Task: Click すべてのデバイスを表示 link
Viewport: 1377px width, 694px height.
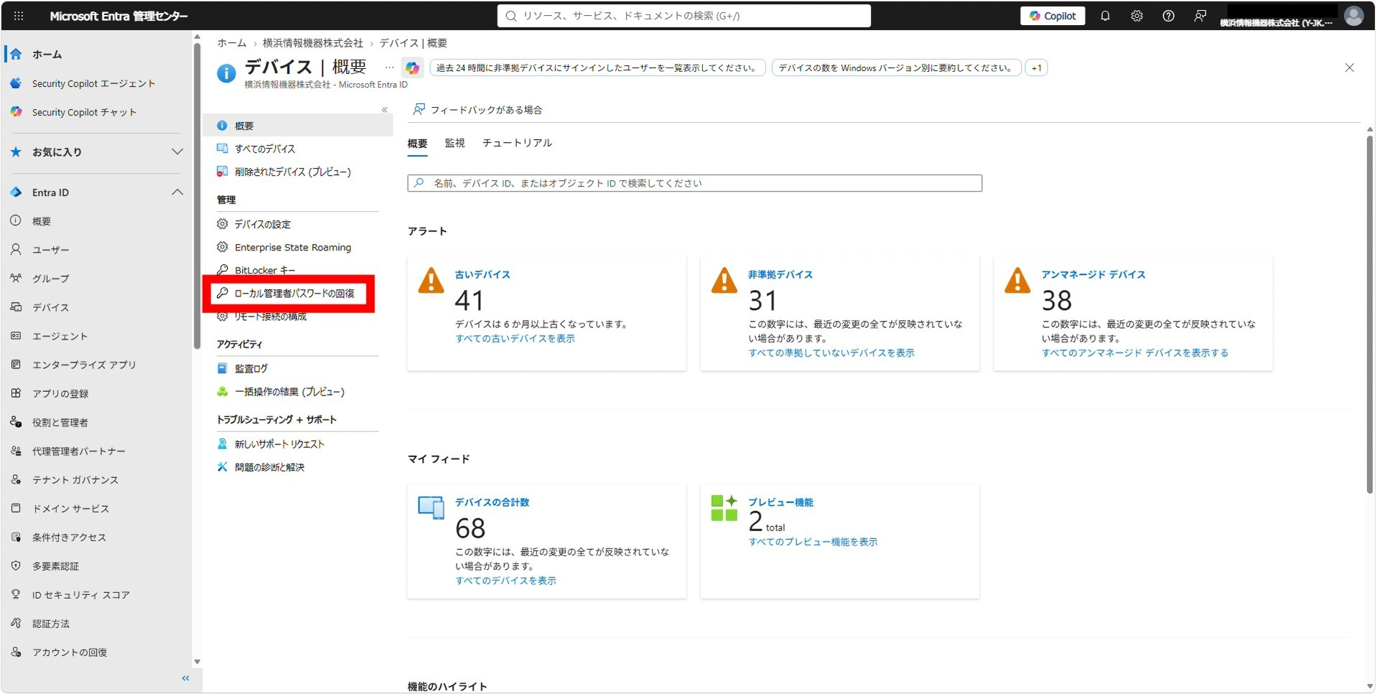Action: pos(505,581)
